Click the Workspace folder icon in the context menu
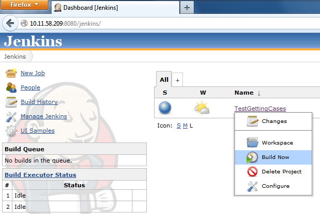The height and width of the screenshot is (214, 320). pos(252,142)
